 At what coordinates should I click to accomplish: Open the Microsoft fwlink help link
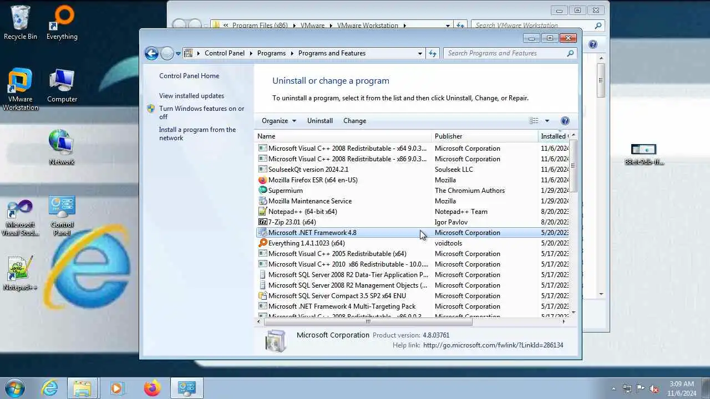493,345
